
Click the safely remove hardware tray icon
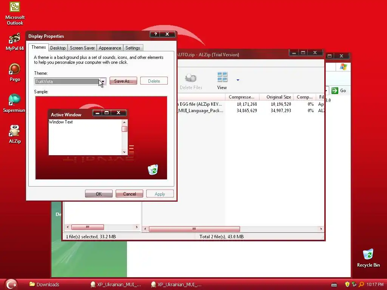click(x=354, y=284)
